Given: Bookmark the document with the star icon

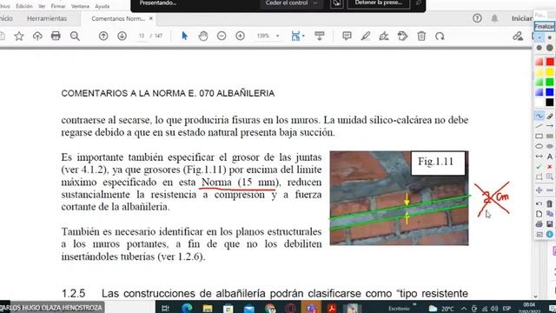Looking at the screenshot, I should click(x=19, y=37).
